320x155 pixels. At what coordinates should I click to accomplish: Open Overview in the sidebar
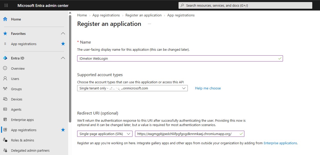point(18,68)
